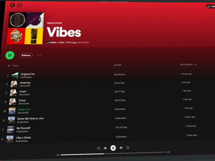Viewport: 215px width, 161px height.
Task: Skip to the next track
Action: pyautogui.click(x=121, y=148)
